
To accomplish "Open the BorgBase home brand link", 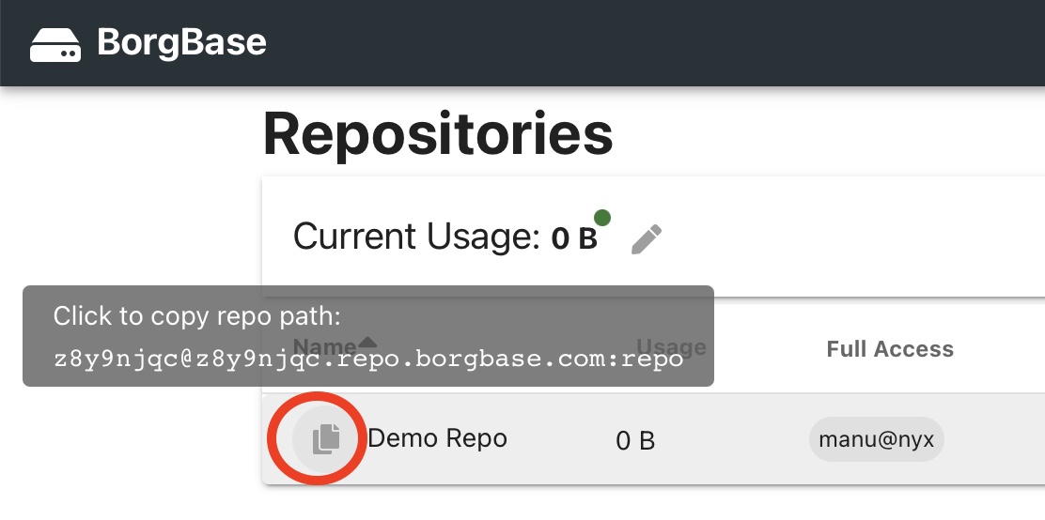I will pos(181,42).
